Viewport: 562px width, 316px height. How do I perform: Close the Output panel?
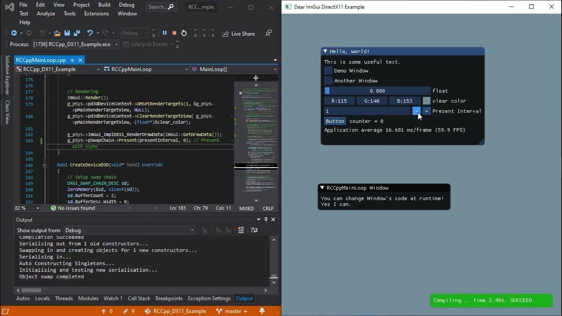point(273,219)
